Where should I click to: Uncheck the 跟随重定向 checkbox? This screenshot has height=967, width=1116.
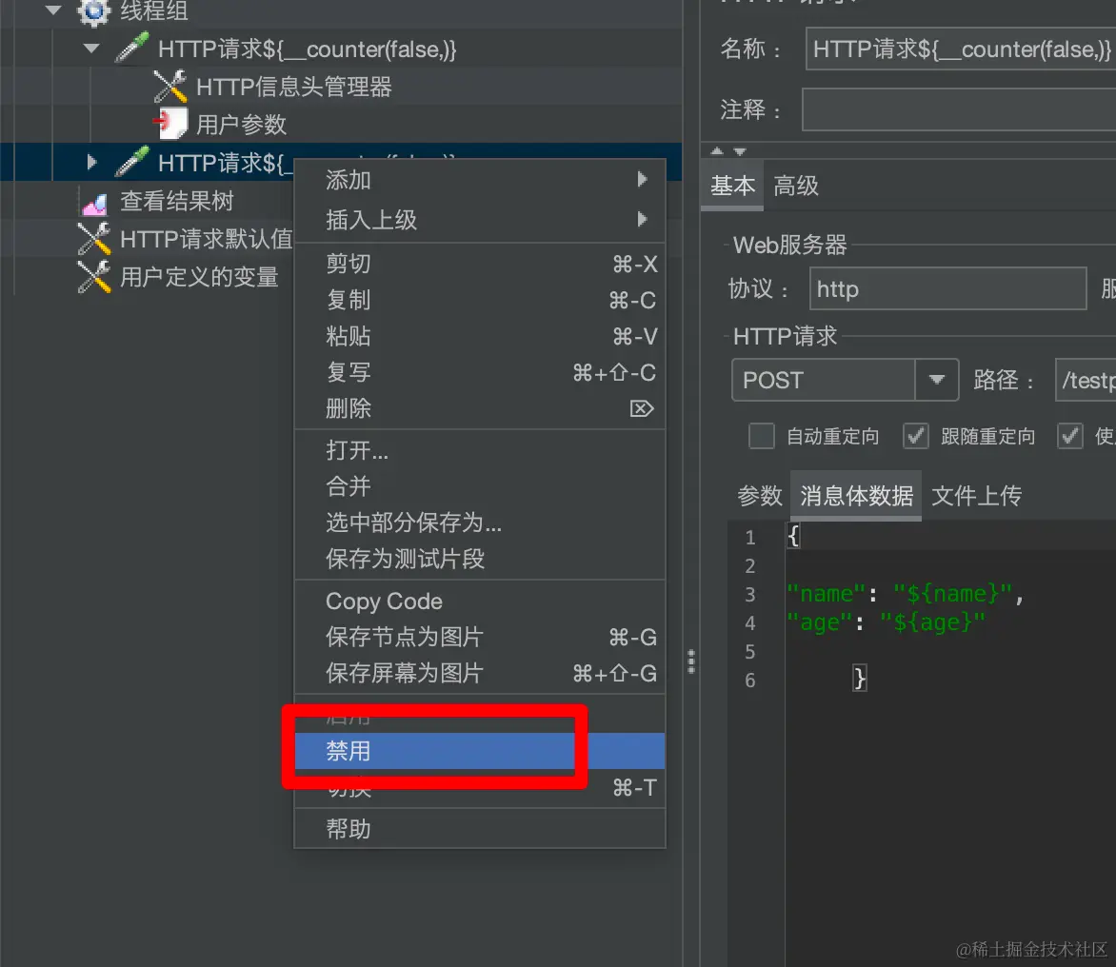[x=915, y=436]
